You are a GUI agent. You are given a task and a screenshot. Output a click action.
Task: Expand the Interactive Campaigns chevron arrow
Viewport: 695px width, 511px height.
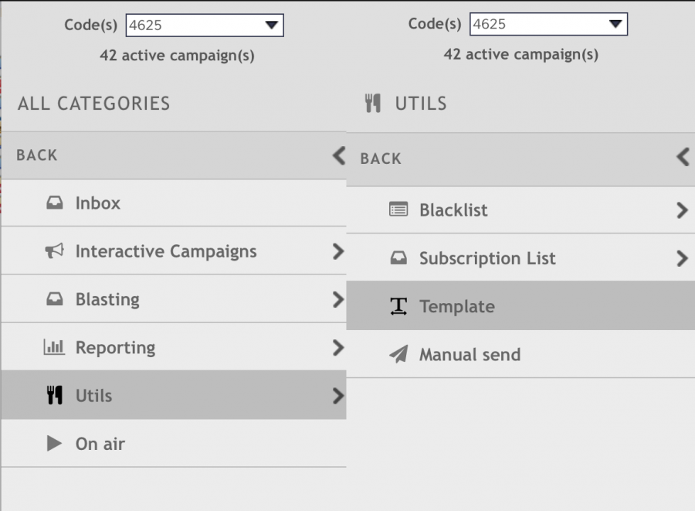337,251
